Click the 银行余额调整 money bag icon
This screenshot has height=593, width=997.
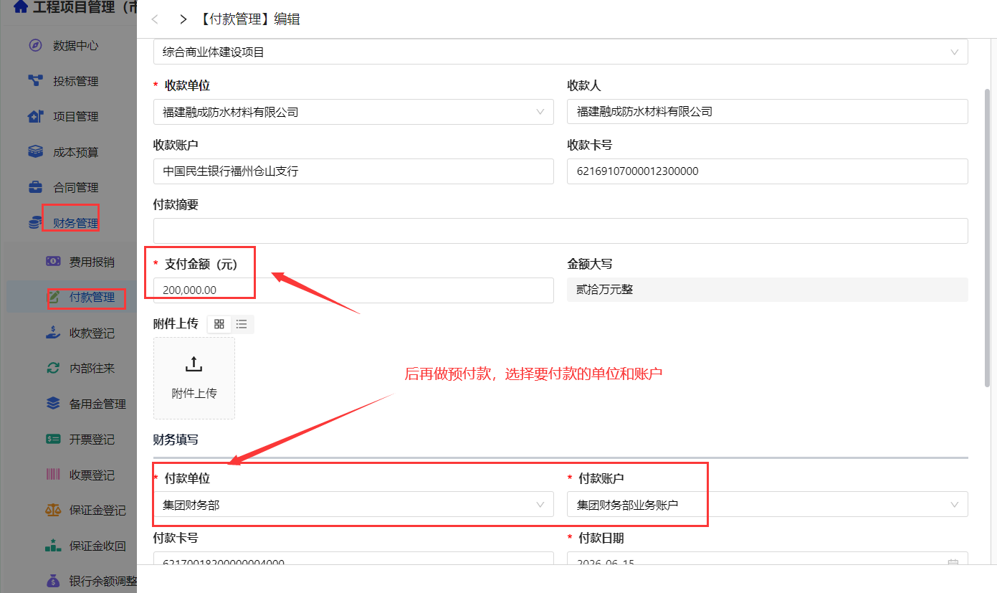pyautogui.click(x=53, y=580)
